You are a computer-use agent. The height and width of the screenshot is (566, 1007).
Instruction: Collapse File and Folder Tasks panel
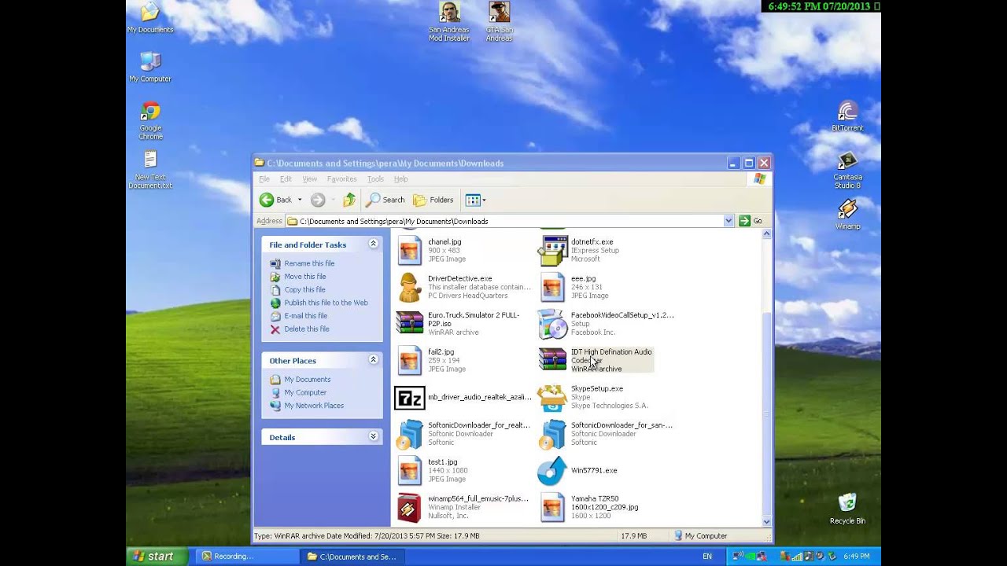[374, 244]
